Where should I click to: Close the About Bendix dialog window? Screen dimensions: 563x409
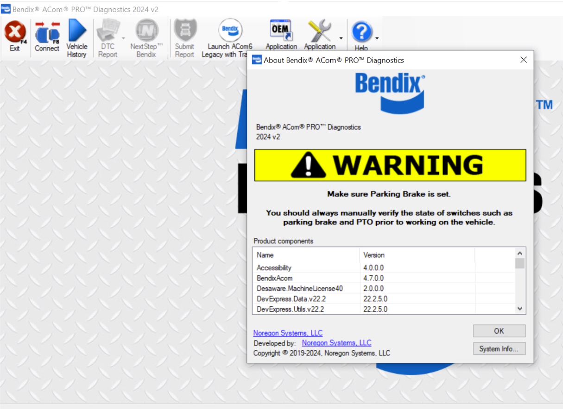[524, 60]
